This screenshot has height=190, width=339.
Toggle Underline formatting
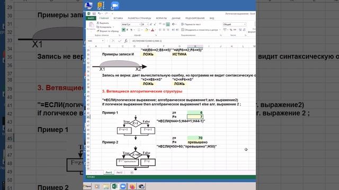(131, 30)
